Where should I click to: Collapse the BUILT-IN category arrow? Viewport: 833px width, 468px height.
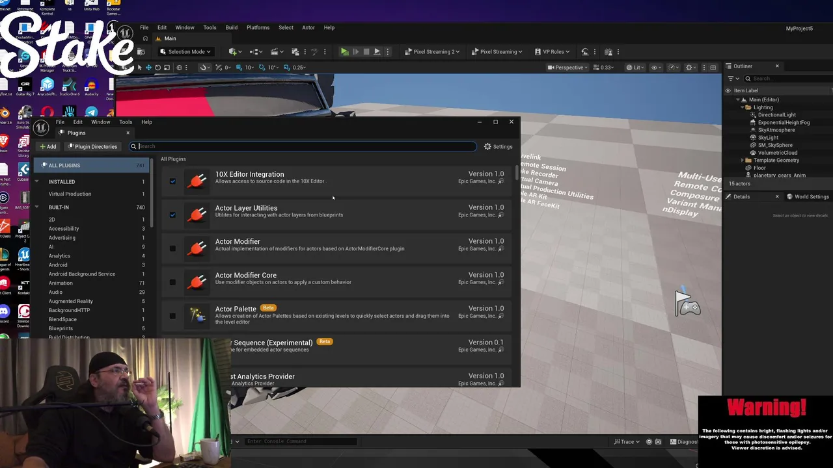click(36, 207)
